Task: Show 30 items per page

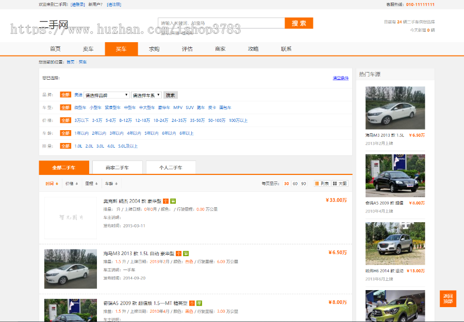Action: tap(286, 184)
